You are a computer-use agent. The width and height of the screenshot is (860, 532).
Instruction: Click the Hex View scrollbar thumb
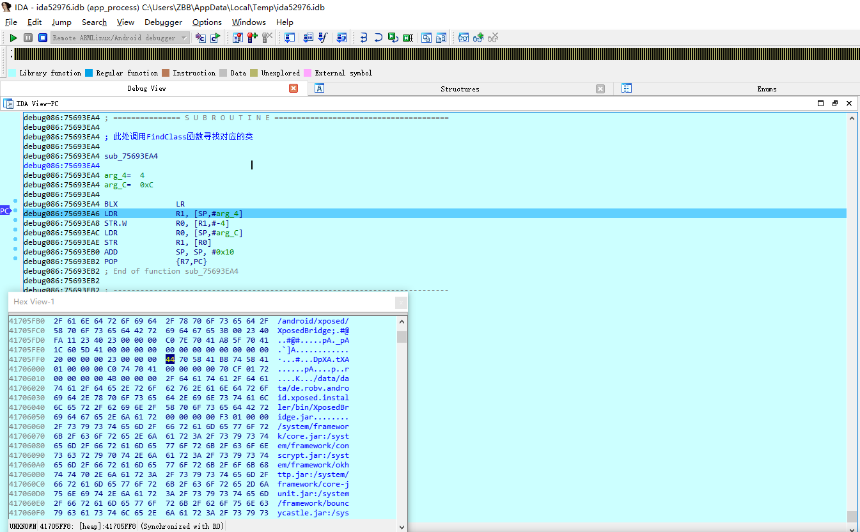tap(402, 336)
